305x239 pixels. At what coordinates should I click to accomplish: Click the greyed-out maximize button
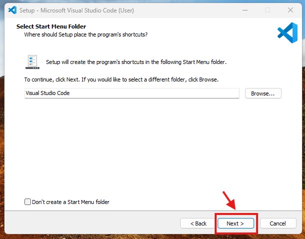click(268, 10)
